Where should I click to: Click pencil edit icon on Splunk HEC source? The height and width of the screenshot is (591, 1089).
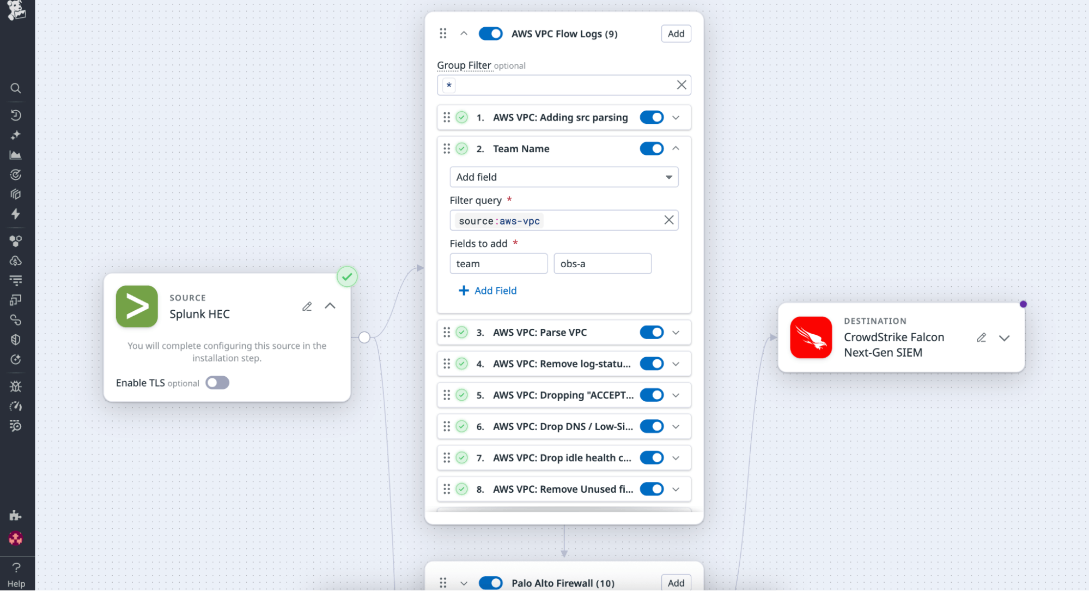click(x=307, y=306)
